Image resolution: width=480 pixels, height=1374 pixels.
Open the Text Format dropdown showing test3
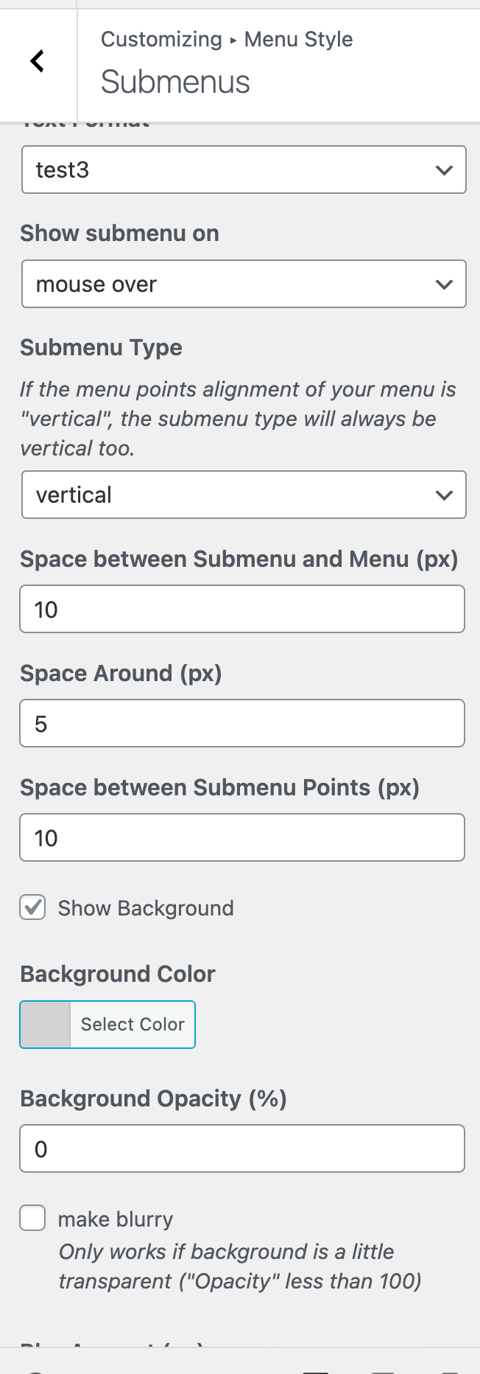pyautogui.click(x=228, y=170)
